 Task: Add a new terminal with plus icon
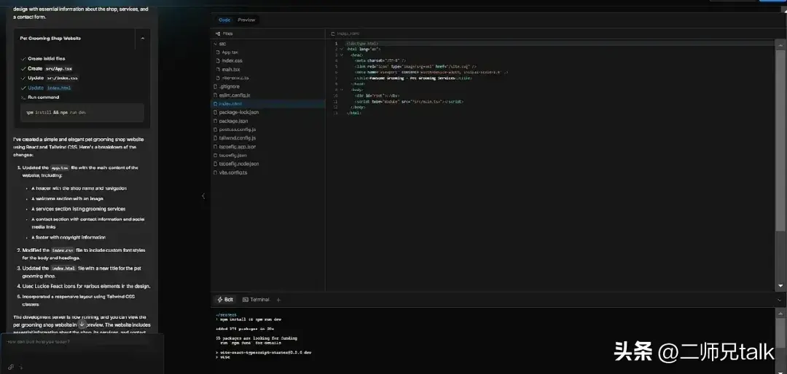point(278,300)
